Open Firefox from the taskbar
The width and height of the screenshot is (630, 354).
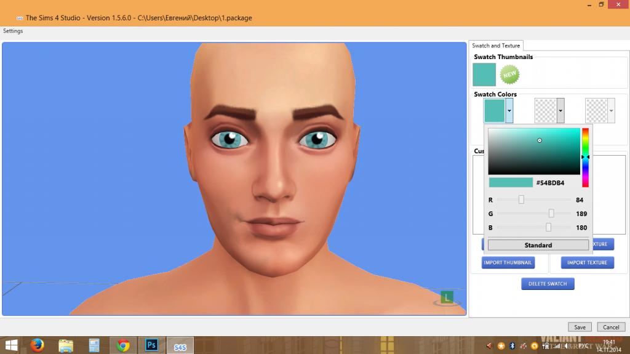(x=38, y=345)
